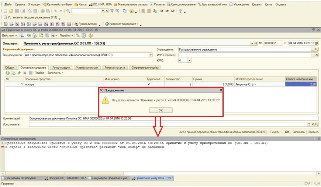This screenshot has height=187, width=321.
Task: Switch to the Сохраненные формы tab
Action: pos(145,67)
